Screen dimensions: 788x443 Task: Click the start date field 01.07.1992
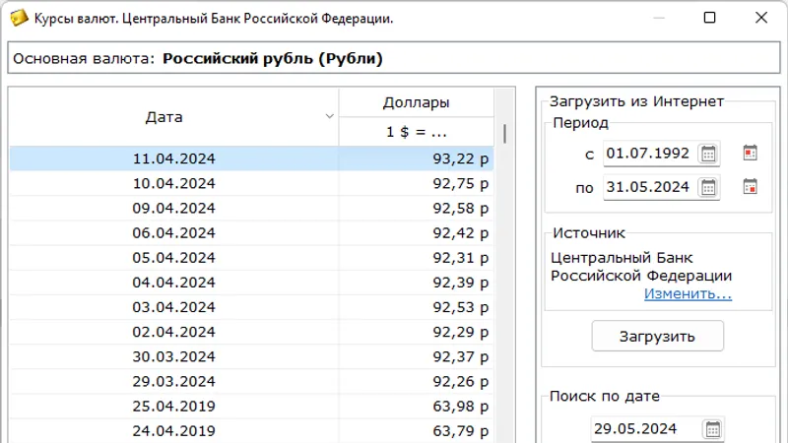pyautogui.click(x=650, y=154)
